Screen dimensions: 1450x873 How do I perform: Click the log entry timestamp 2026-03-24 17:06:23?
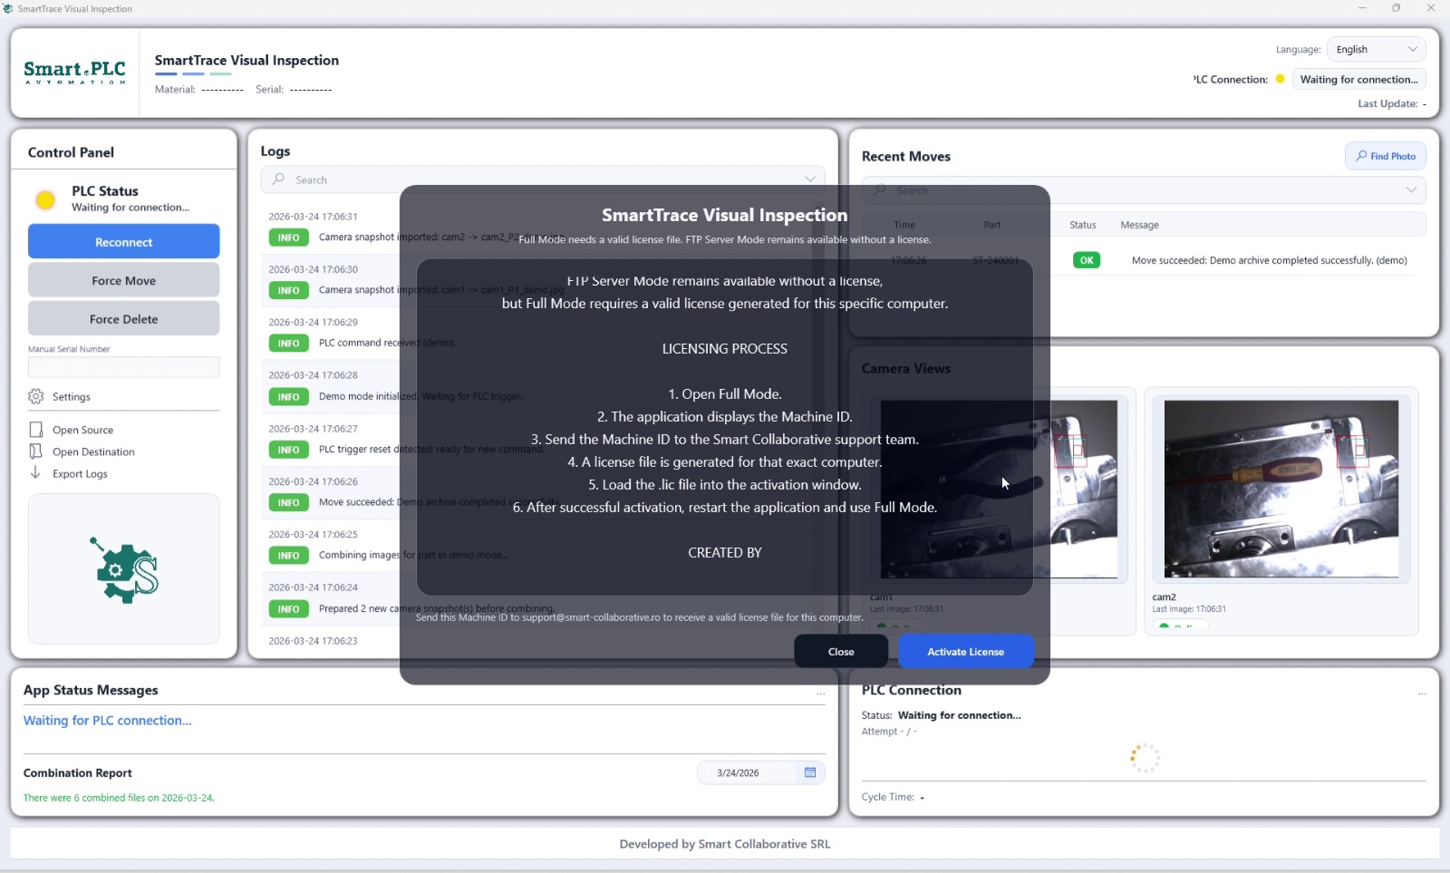click(x=313, y=641)
